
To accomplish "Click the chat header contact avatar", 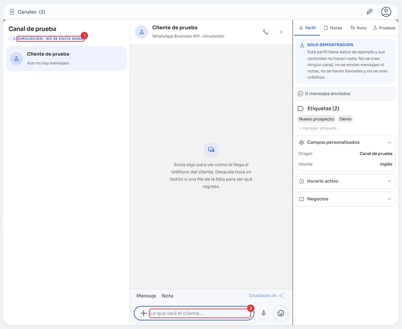I will tap(142, 32).
